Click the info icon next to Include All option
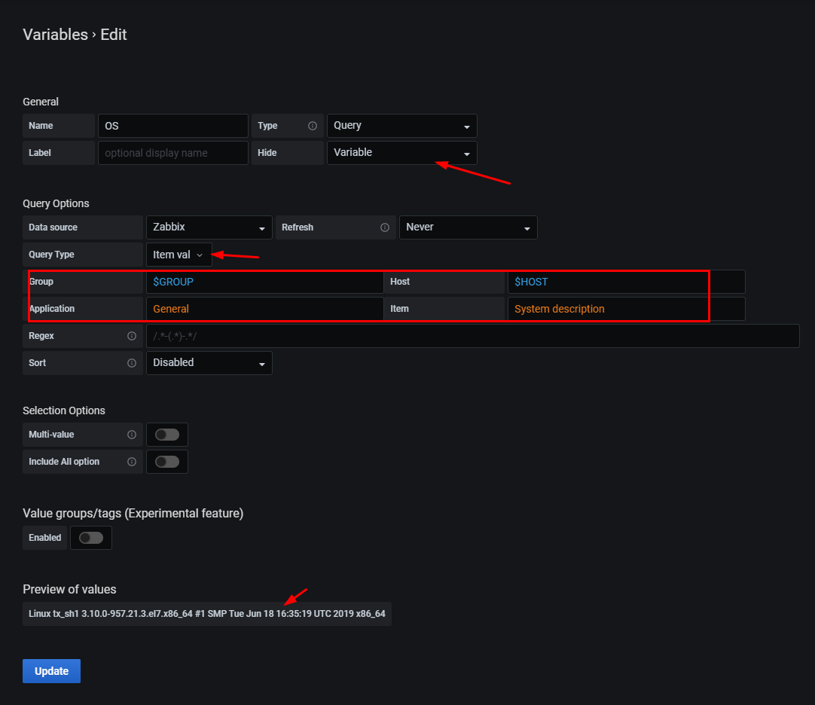Viewport: 815px width, 705px height. point(132,462)
